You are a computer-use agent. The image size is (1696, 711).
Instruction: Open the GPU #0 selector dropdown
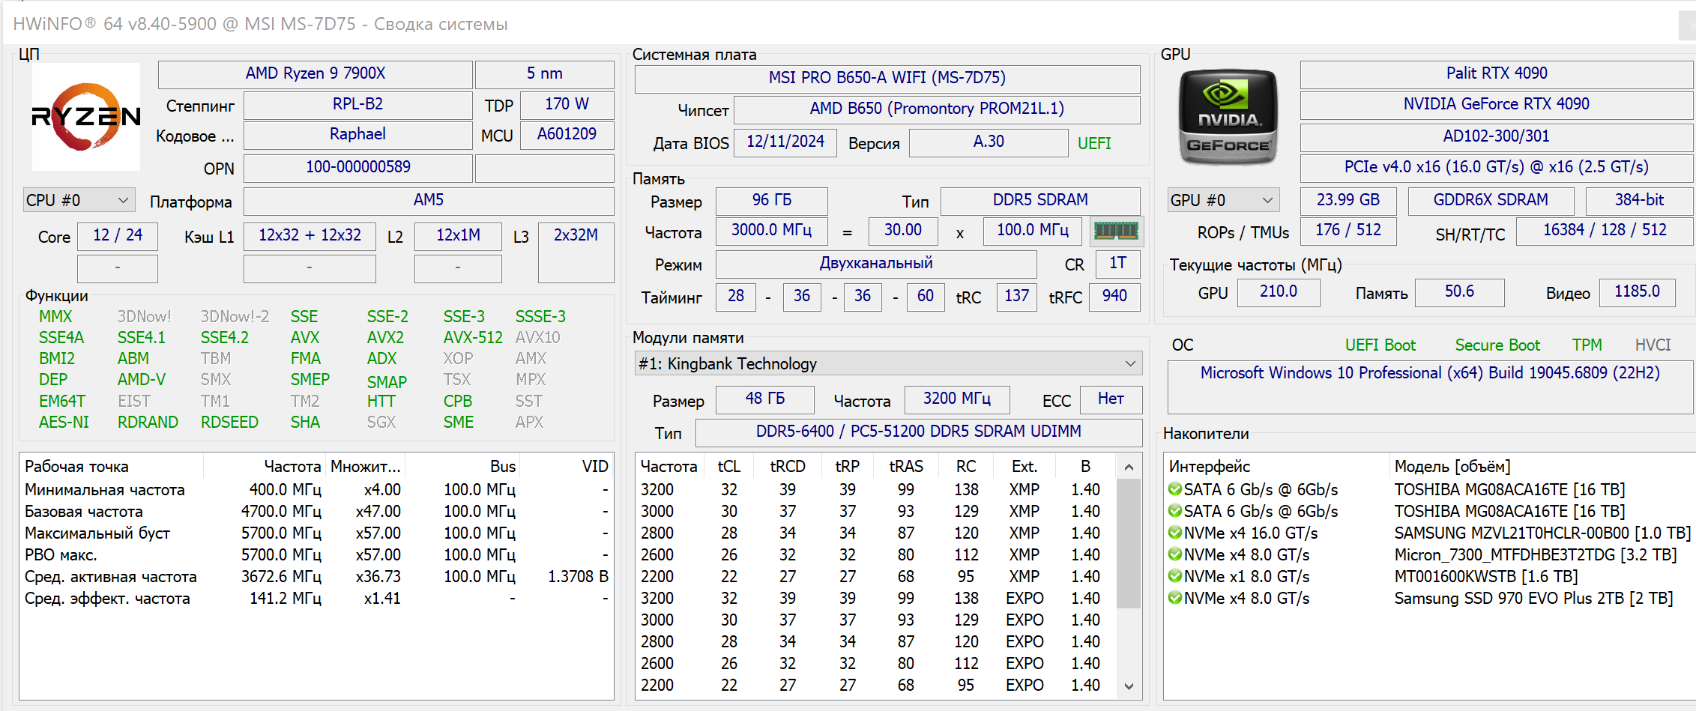coord(1222,201)
